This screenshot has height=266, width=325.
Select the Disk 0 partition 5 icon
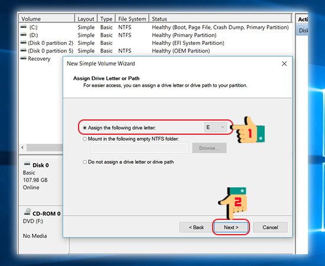pos(24,51)
